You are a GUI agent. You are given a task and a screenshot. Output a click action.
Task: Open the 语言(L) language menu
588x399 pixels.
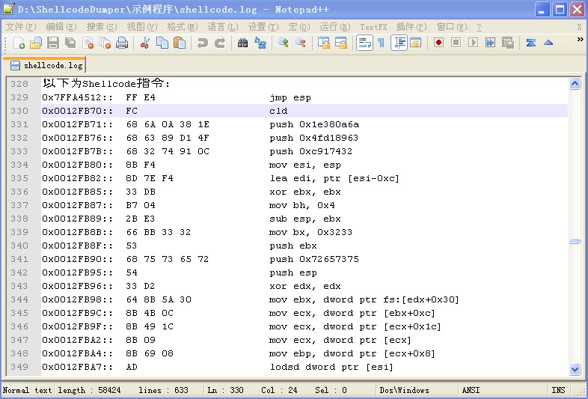click(222, 27)
